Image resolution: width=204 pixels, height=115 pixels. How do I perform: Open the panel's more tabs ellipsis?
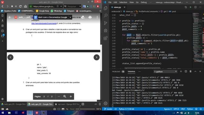click(x=140, y=72)
